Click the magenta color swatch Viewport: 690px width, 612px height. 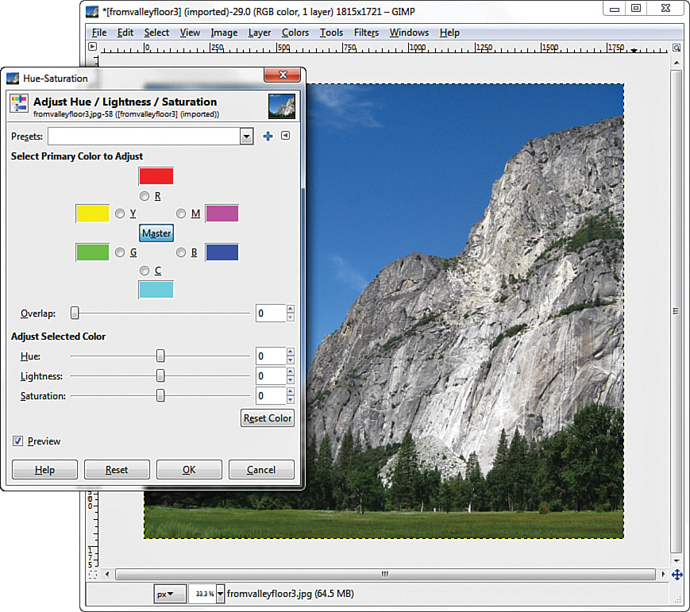tap(222, 213)
